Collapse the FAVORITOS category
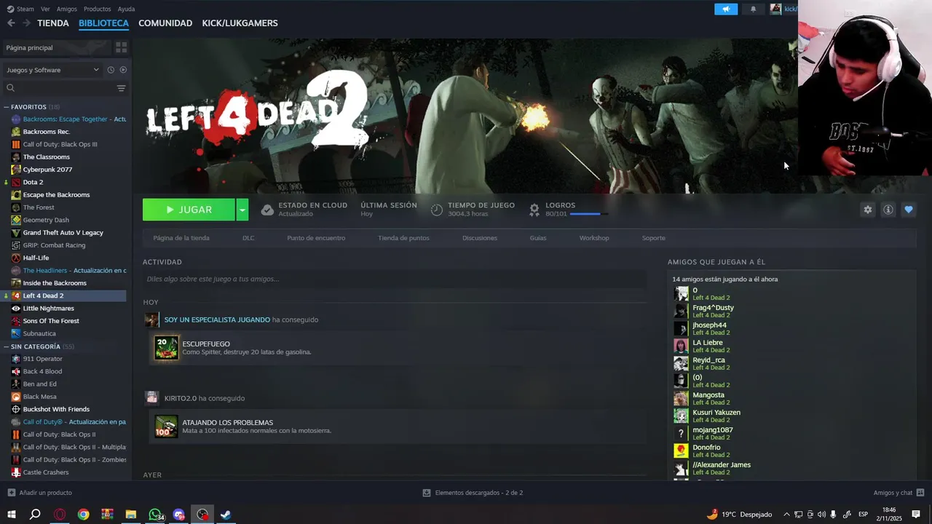 (x=6, y=107)
